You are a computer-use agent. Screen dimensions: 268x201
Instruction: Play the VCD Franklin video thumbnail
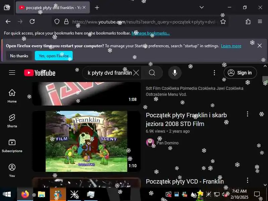pos(86,183)
